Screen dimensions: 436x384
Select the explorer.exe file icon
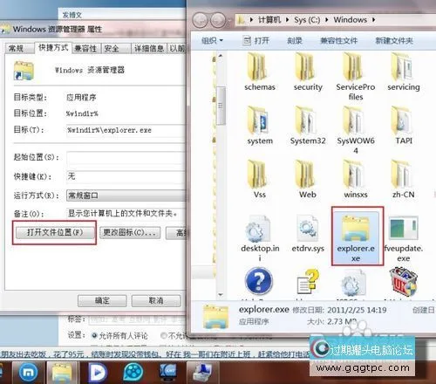point(355,229)
